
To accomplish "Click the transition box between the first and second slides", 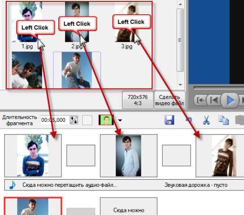I will 81,155.
